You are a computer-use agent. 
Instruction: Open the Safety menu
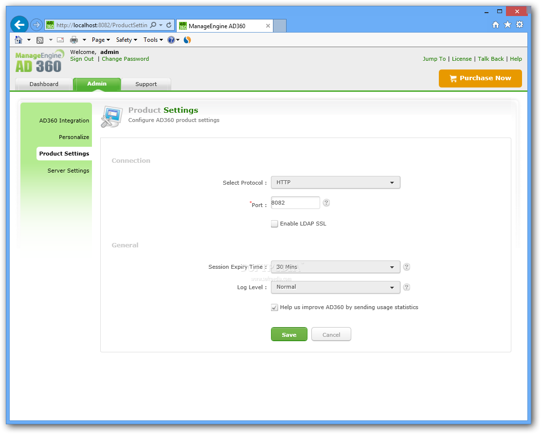point(126,40)
